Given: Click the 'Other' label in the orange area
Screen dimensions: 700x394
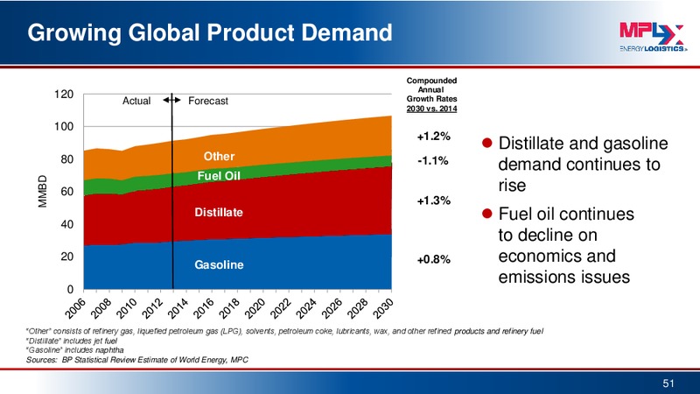Looking at the screenshot, I should pyautogui.click(x=219, y=157).
